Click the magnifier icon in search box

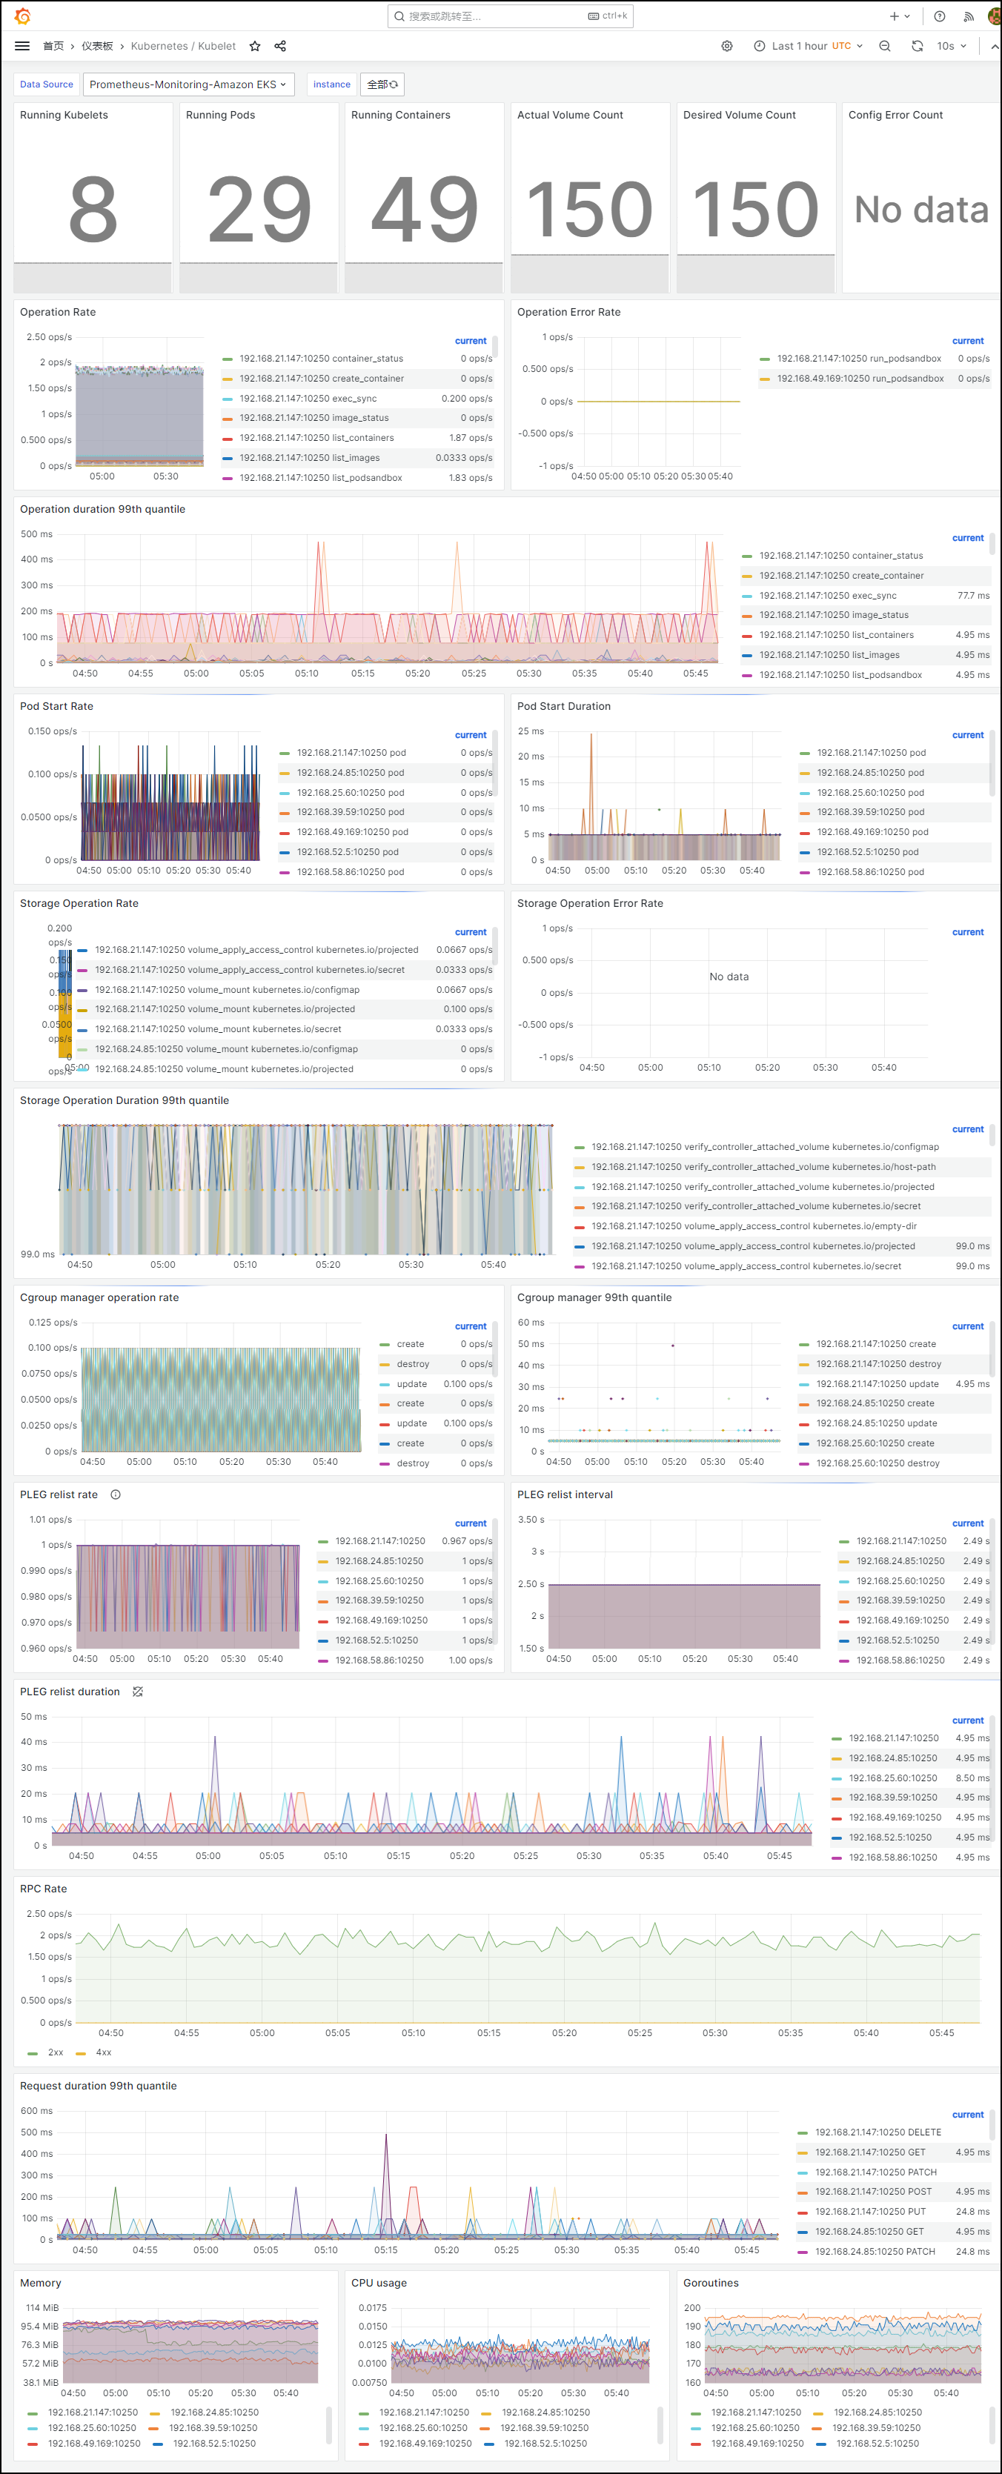pyautogui.click(x=399, y=16)
